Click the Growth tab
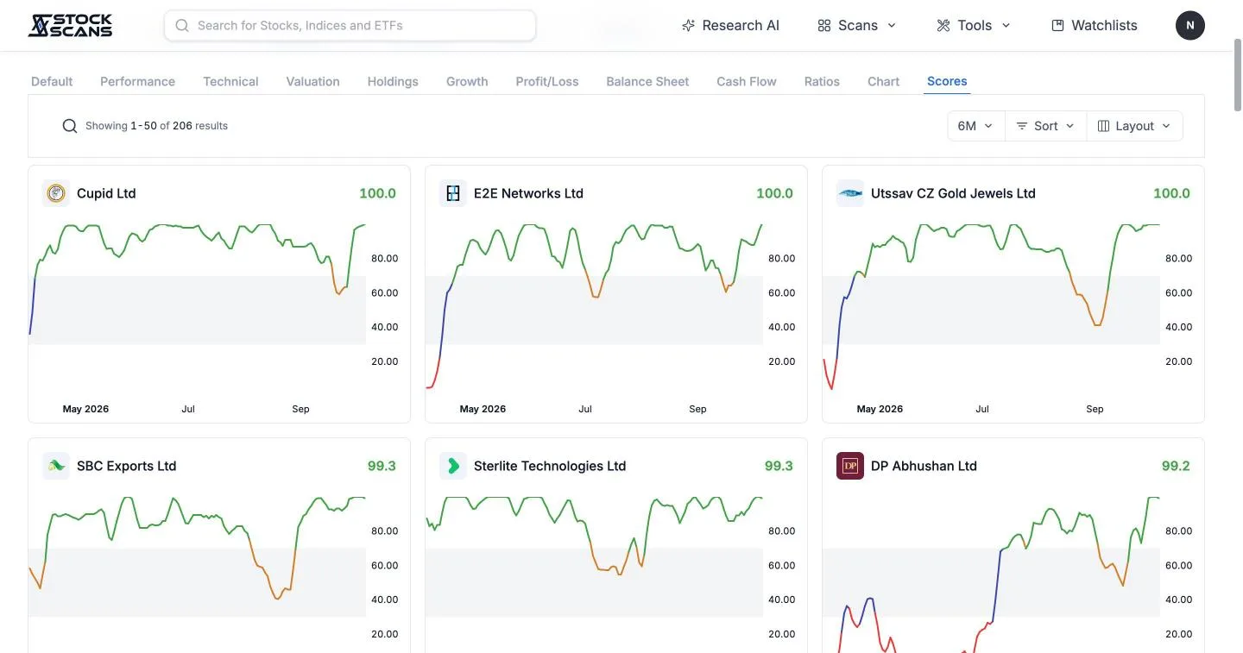Screen dimensions: 1243x653 click(x=467, y=81)
